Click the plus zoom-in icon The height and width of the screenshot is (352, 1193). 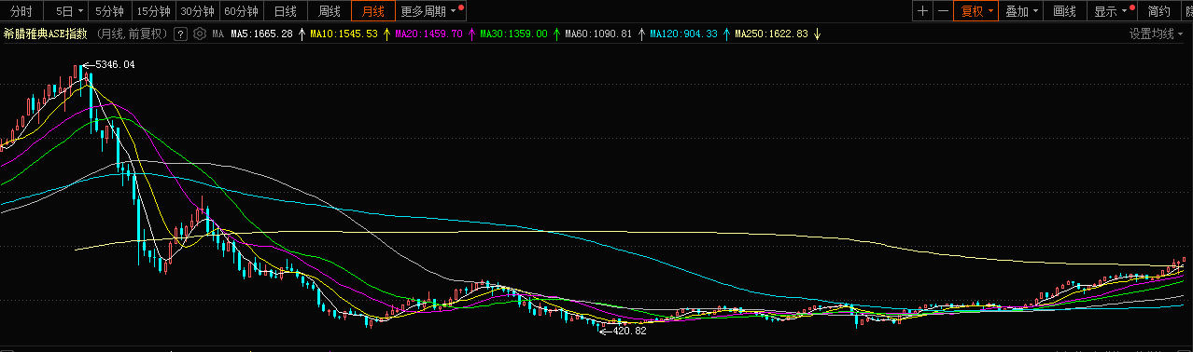tap(923, 11)
